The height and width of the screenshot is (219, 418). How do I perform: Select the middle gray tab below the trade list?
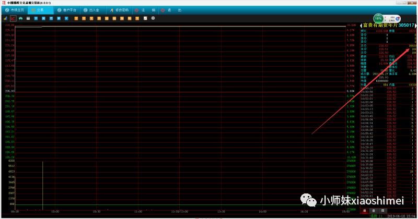(x=374, y=211)
